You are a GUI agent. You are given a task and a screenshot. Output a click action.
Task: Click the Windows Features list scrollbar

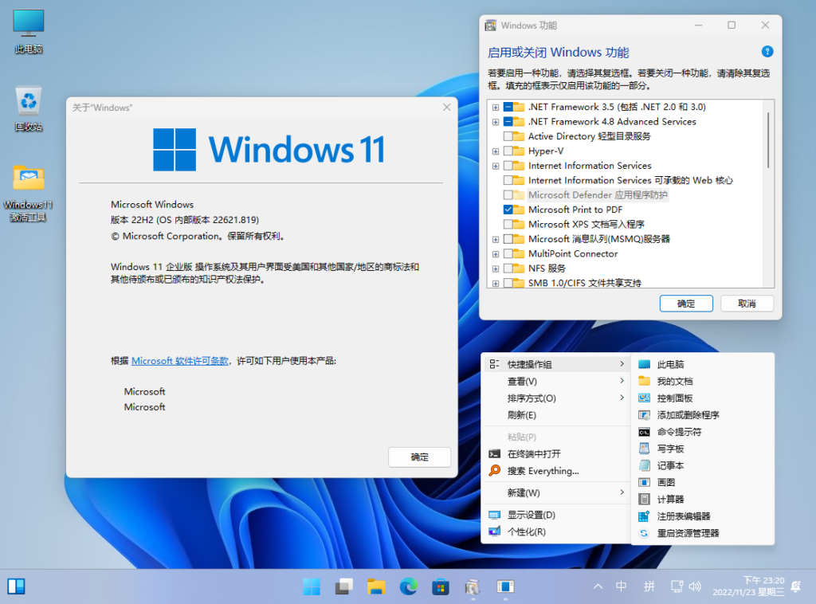[768, 139]
